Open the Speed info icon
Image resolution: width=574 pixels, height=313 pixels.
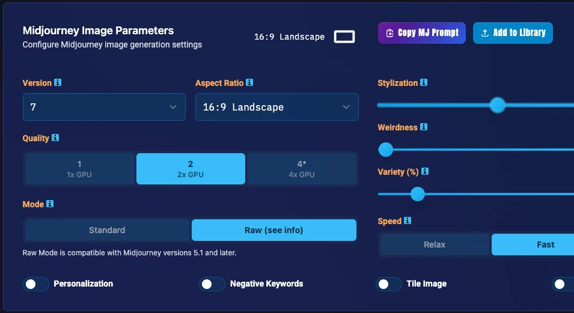tap(408, 220)
